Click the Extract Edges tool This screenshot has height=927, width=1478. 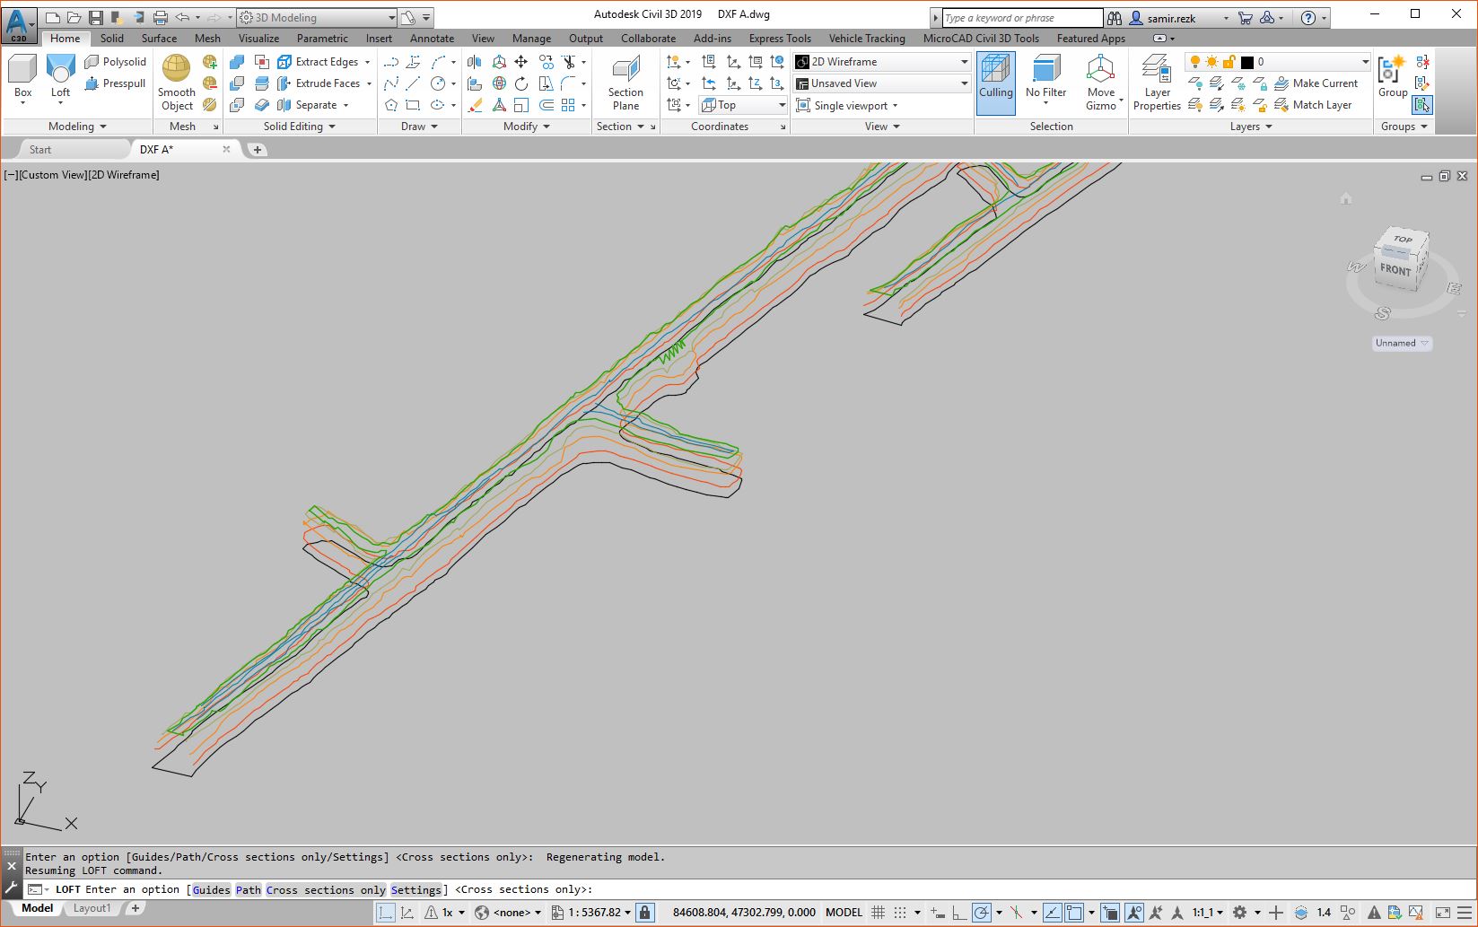pyautogui.click(x=325, y=61)
